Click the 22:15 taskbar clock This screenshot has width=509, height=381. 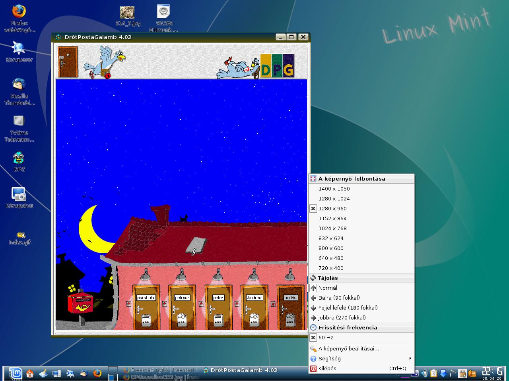[x=492, y=373]
